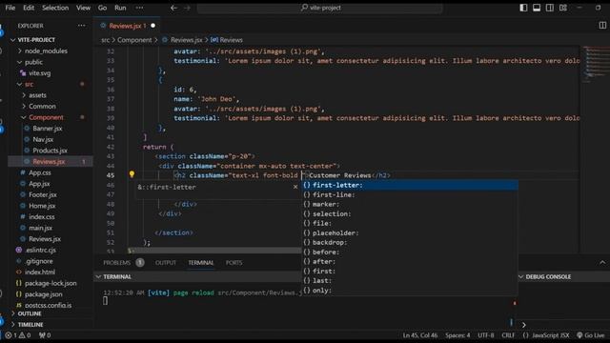Split the editor to the right
This screenshot has height=343, width=610.
(602, 26)
